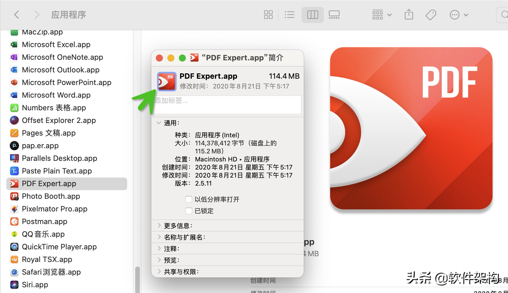Select Siri.app file name
This screenshot has height=293, width=508.
click(x=35, y=285)
